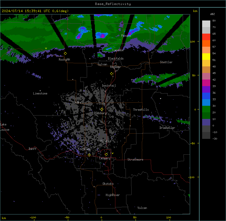
Task: Select the blue 33-36 dBZ legend color
Action: [x=206, y=96]
